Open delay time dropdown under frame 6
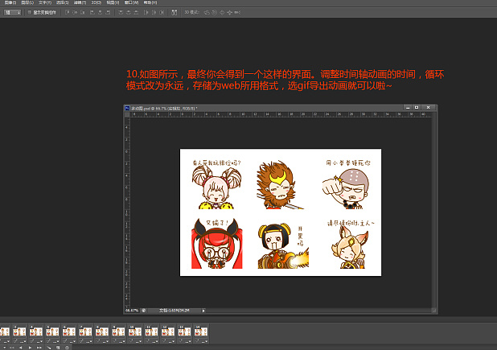 tap(72, 342)
